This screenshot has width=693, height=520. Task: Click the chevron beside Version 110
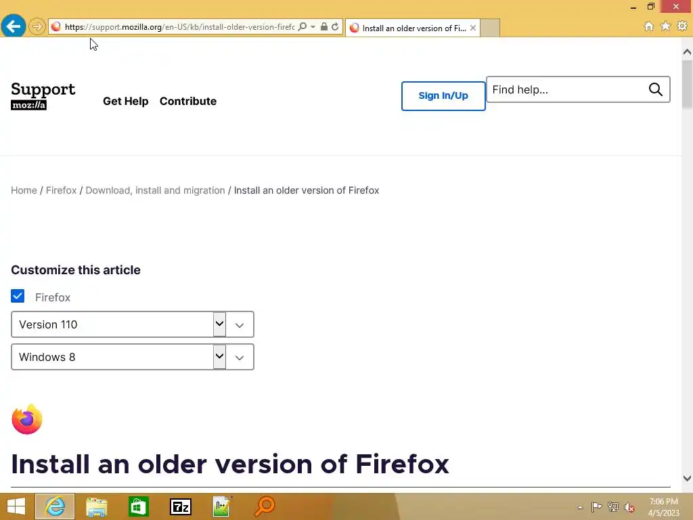point(240,326)
